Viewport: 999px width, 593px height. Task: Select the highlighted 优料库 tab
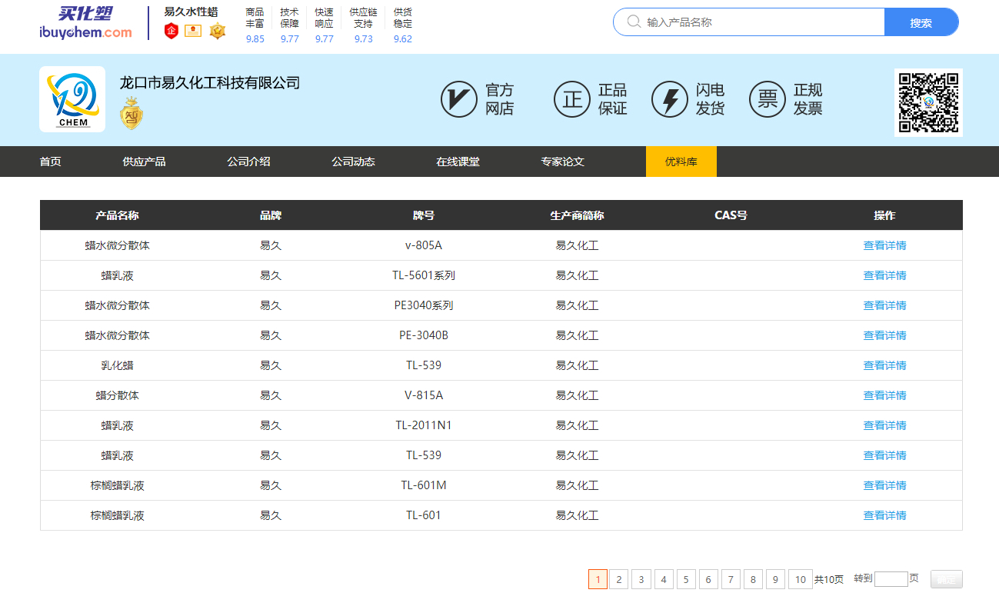(x=681, y=162)
